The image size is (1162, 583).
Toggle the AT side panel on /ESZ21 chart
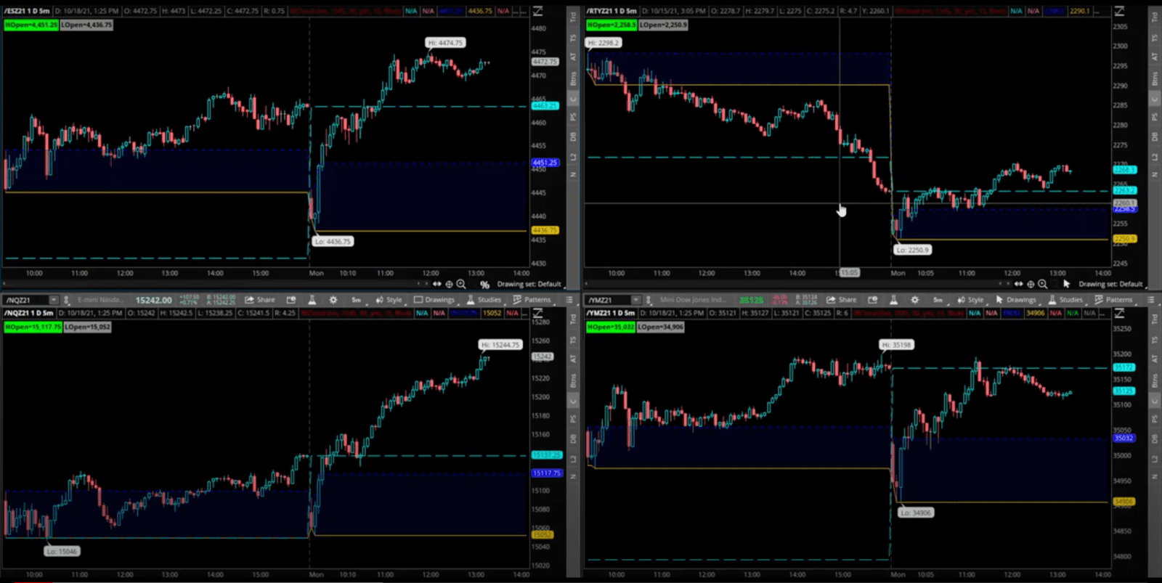click(573, 56)
